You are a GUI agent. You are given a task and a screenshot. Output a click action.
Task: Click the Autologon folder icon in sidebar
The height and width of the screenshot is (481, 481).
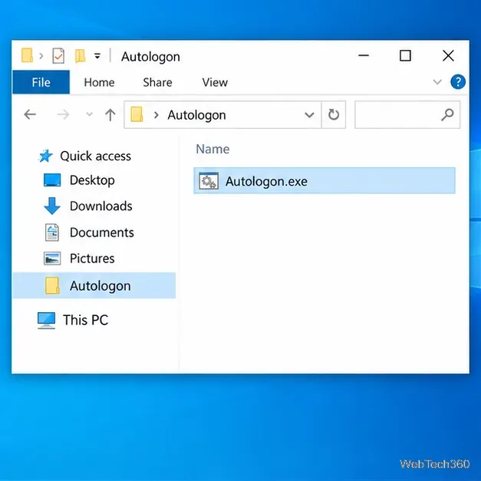[x=52, y=285]
